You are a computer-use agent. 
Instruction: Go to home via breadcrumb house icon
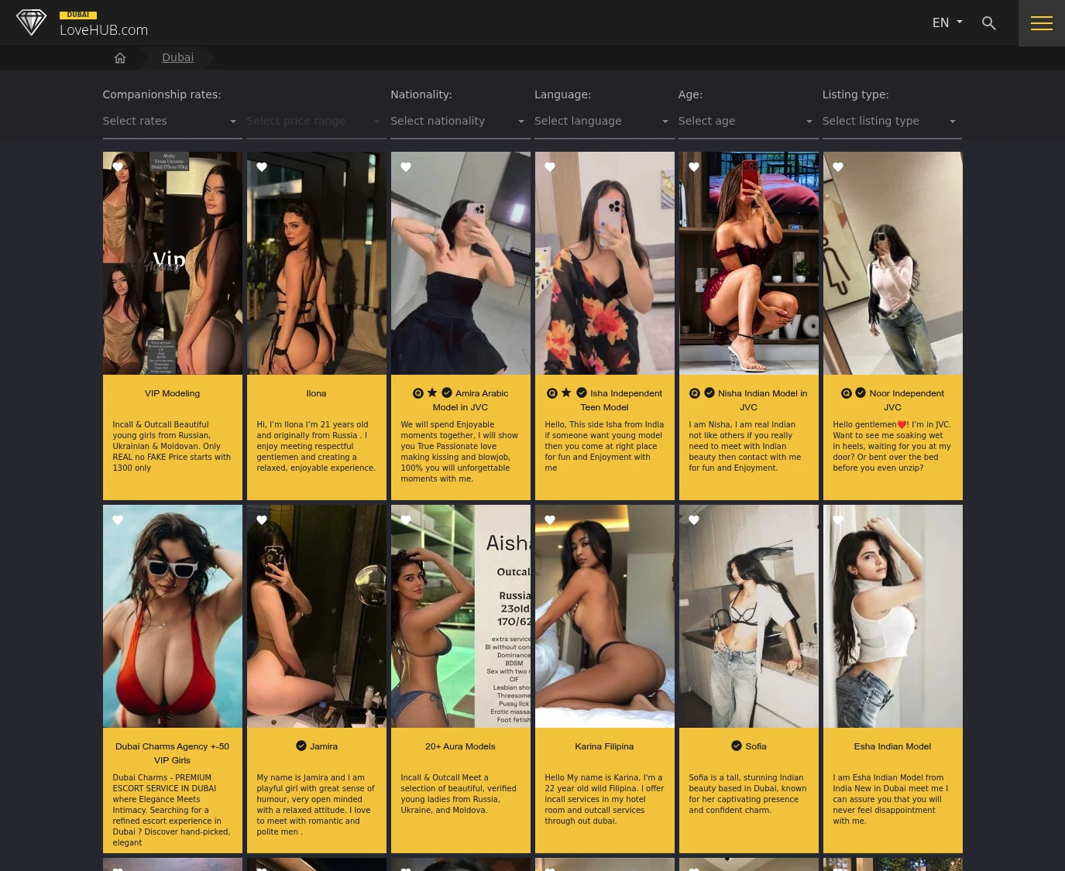pyautogui.click(x=120, y=58)
